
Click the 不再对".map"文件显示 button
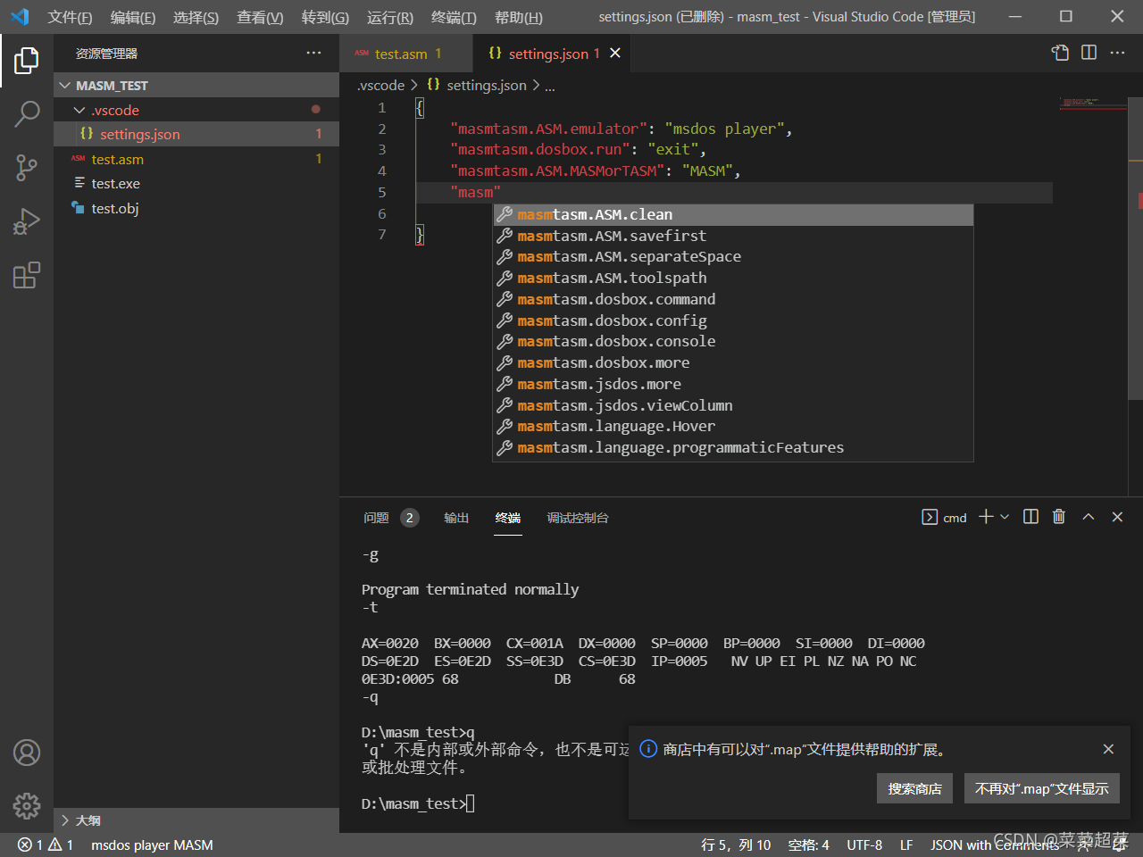[1041, 788]
